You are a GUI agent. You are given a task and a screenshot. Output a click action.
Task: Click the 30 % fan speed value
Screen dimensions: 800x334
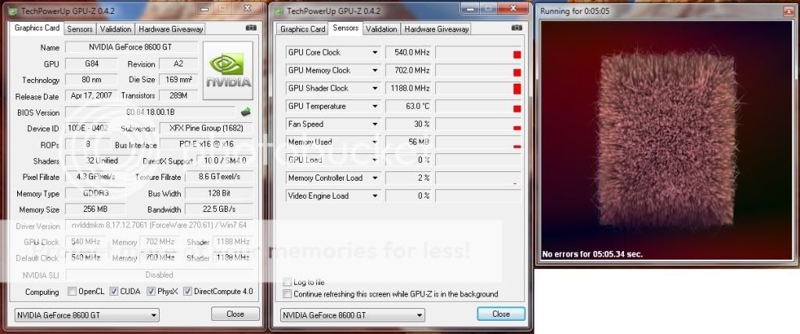[408, 124]
